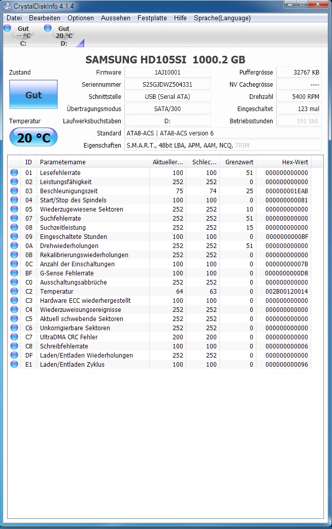Click status orb for Lesefehlerrate row
332x529 pixels.
[14, 172]
